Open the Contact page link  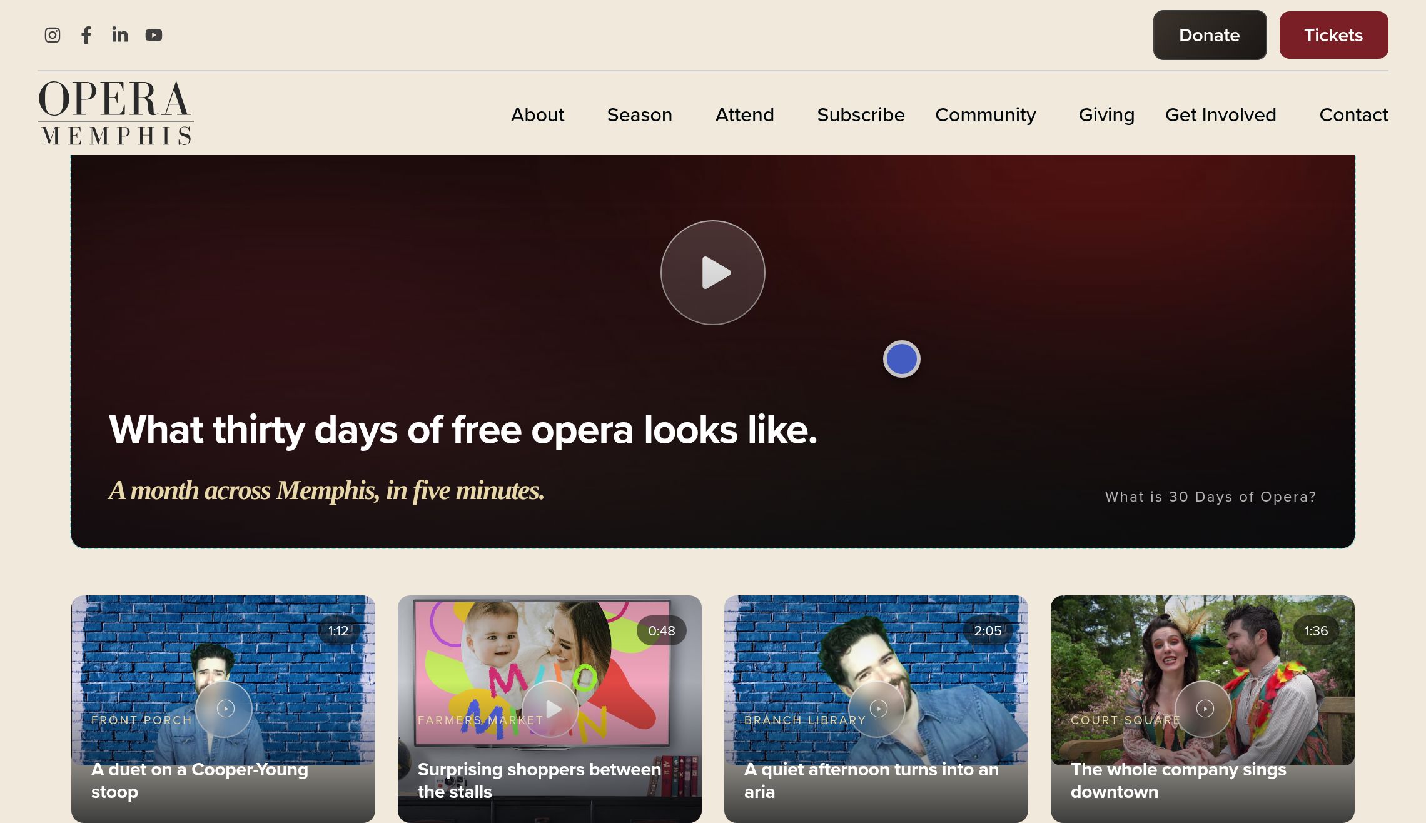[x=1353, y=115]
